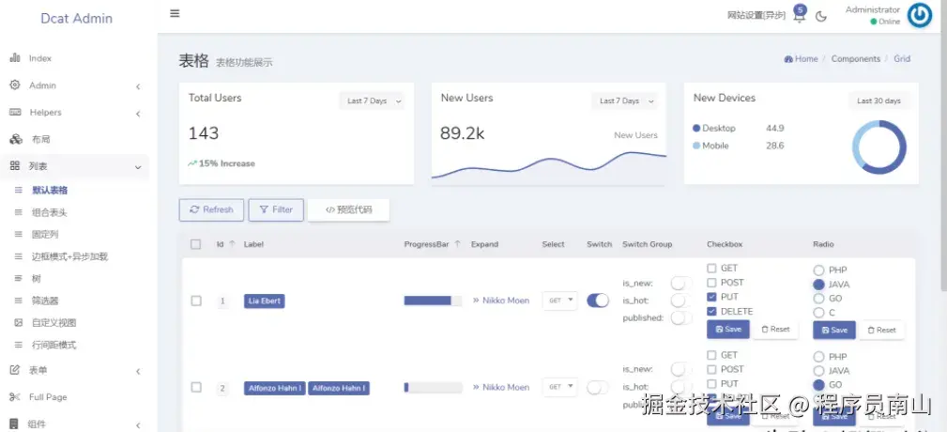
Task: Click the 表单 edit icon
Action: point(15,370)
